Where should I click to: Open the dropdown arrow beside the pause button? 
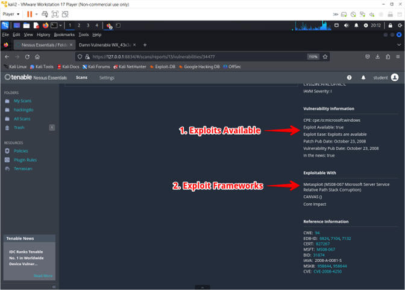[36, 14]
